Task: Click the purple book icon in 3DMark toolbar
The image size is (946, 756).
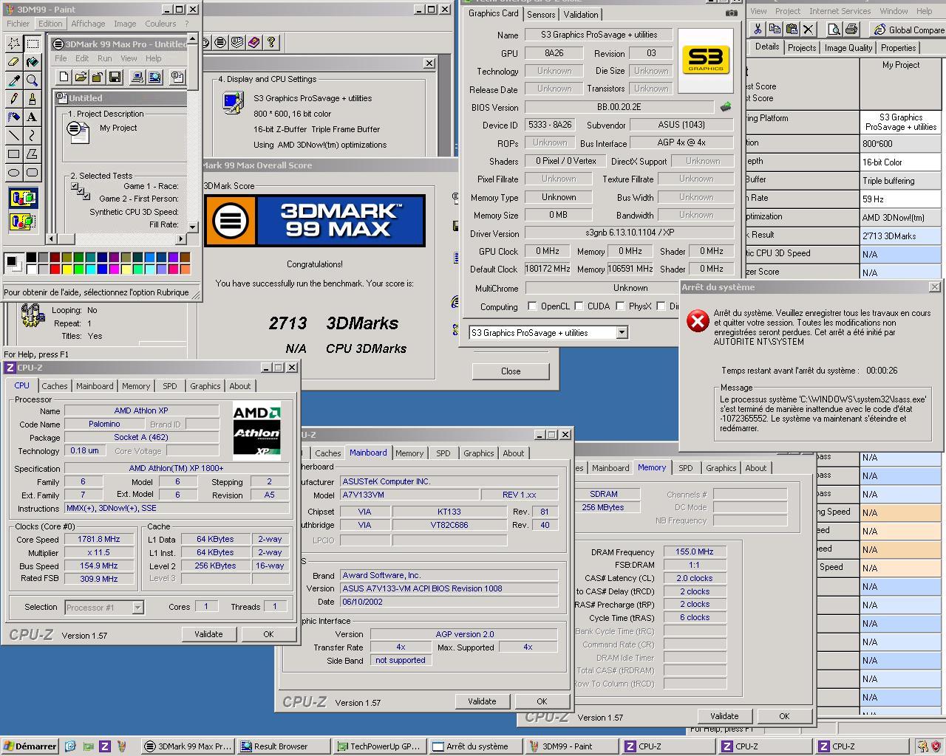Action: [254, 43]
